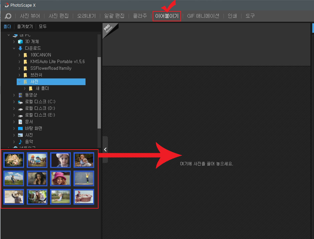Select the 폴더 panel tab
The height and width of the screenshot is (239, 314).
tap(7, 26)
